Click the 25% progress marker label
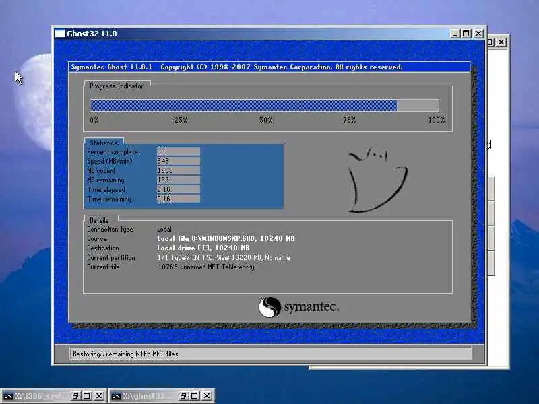The height and width of the screenshot is (404, 539). click(181, 120)
